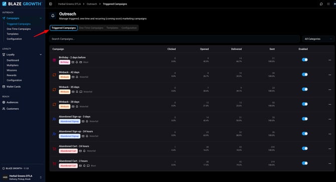Toggle Abandoned Cart - 2 hours enabled switch

pos(305,163)
